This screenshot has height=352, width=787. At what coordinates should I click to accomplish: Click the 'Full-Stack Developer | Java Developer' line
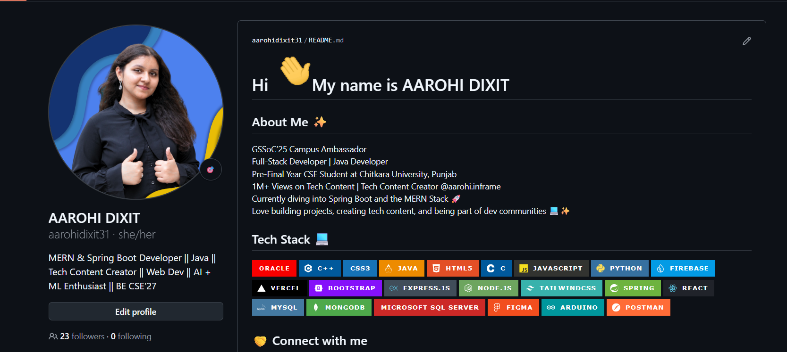(320, 162)
